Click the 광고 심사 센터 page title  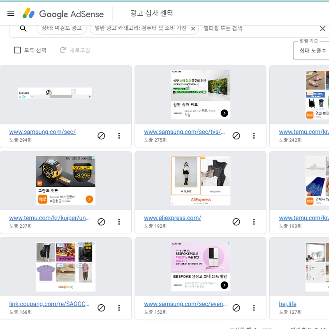point(151,13)
